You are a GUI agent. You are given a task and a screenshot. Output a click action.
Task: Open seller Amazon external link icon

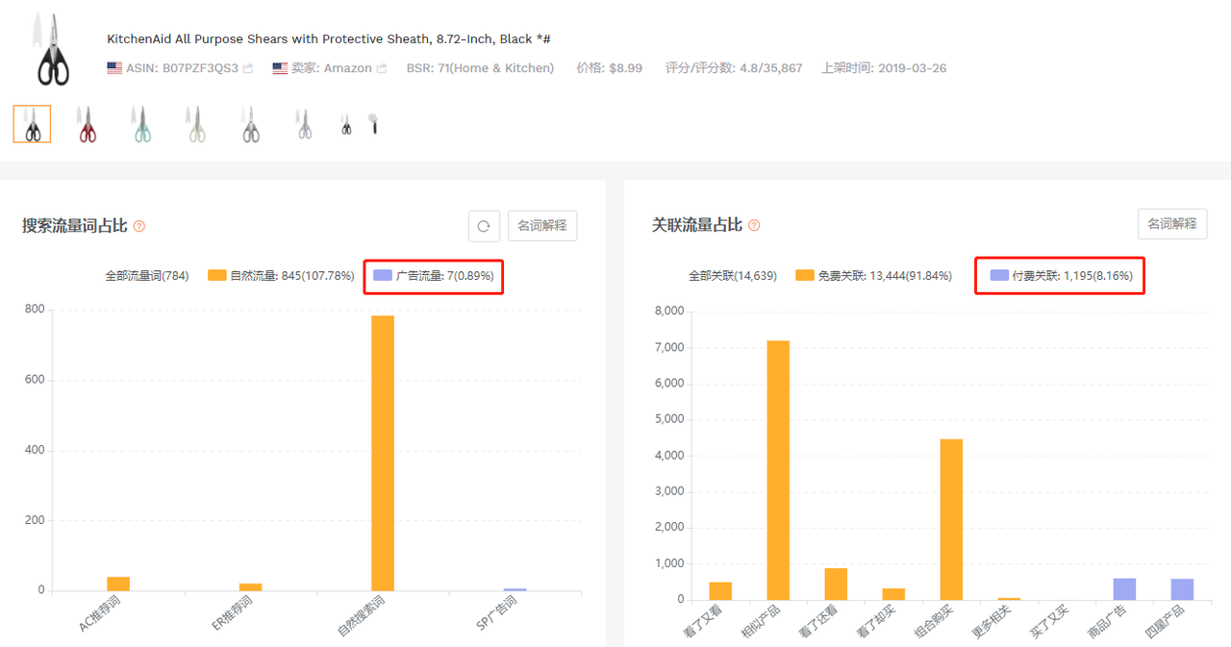point(382,68)
